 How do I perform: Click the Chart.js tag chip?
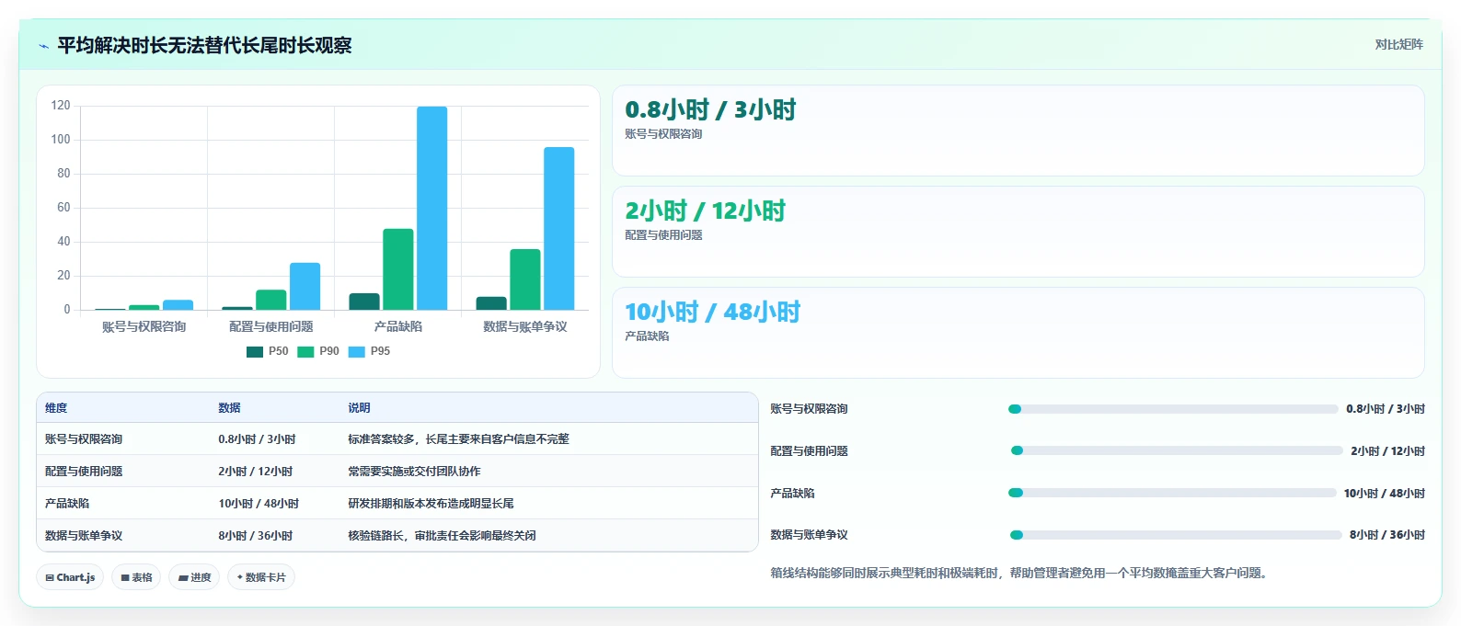(70, 577)
